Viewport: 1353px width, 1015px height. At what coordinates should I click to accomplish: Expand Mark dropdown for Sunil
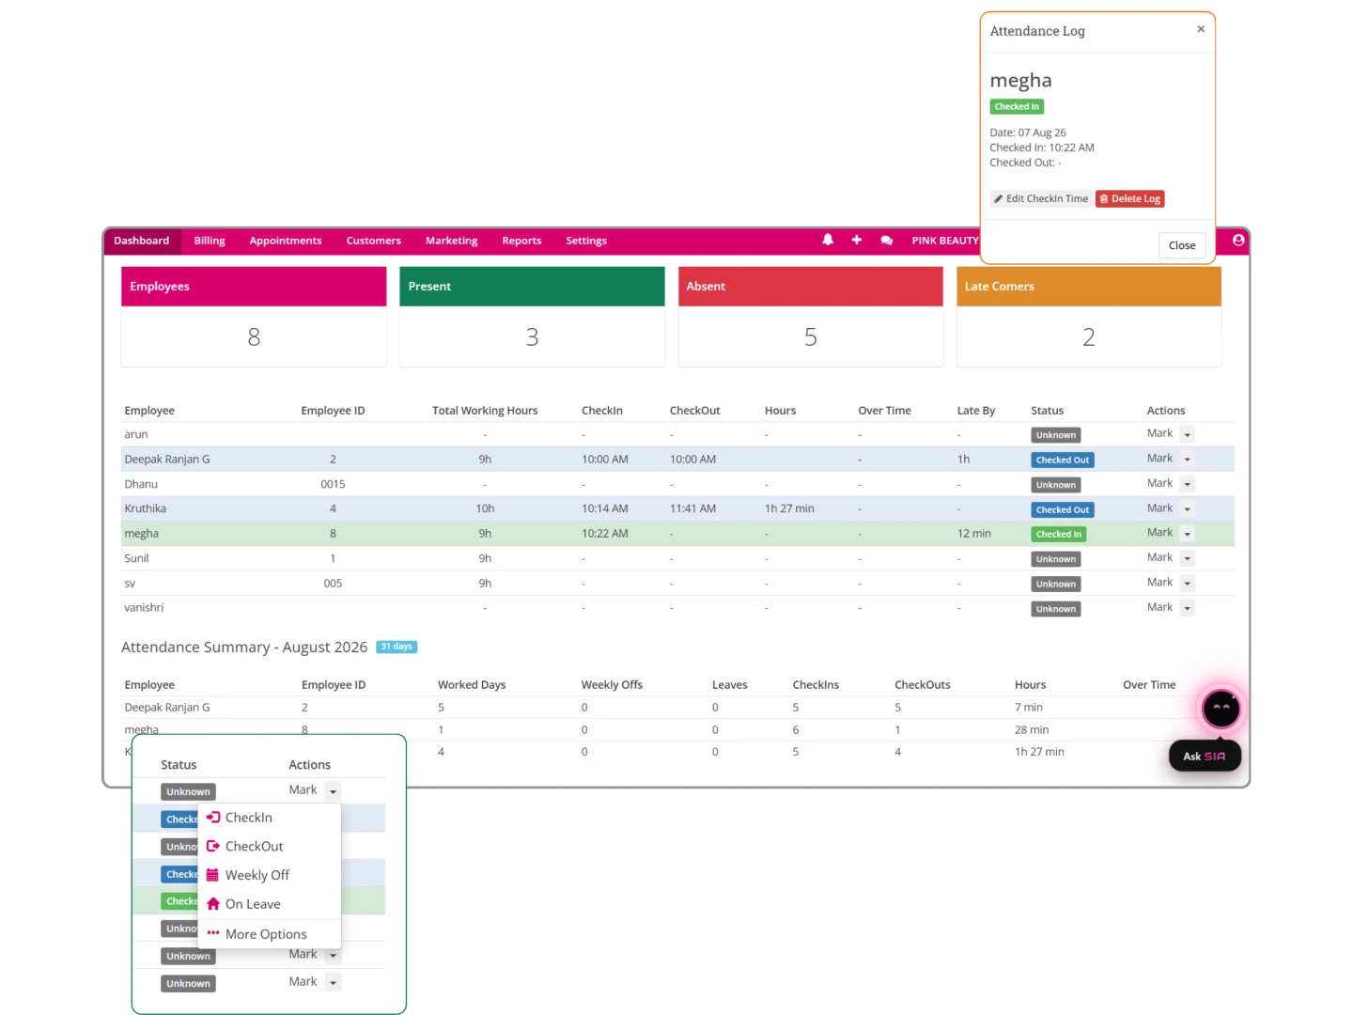click(x=1188, y=558)
